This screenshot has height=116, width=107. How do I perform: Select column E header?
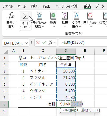85,51
